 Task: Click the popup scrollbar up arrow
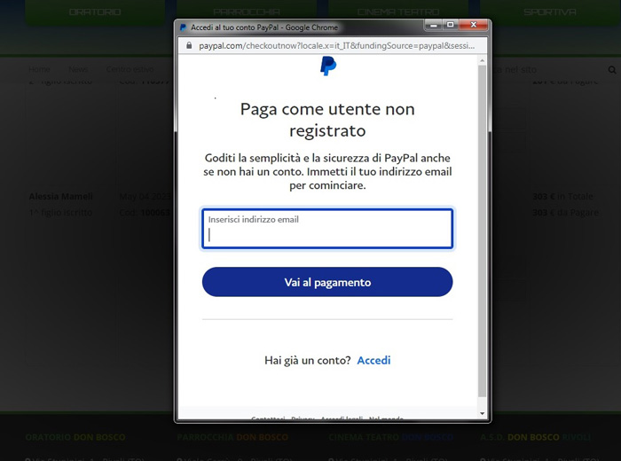482,61
